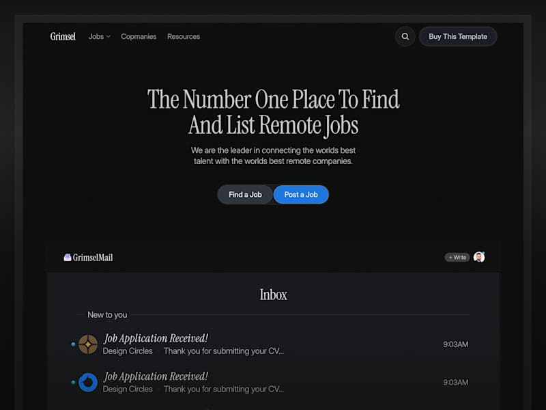Image resolution: width=546 pixels, height=410 pixels.
Task: Open the Resources nav item
Action: (184, 36)
